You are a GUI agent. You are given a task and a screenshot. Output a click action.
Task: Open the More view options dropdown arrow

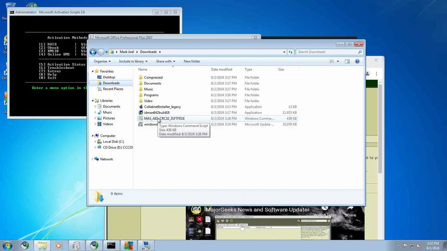(x=338, y=61)
